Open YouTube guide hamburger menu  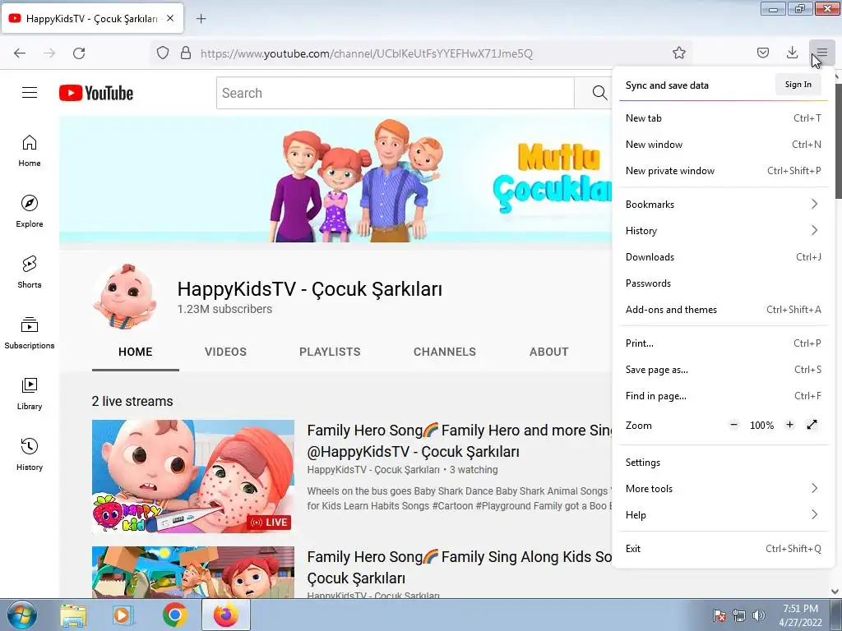point(30,93)
